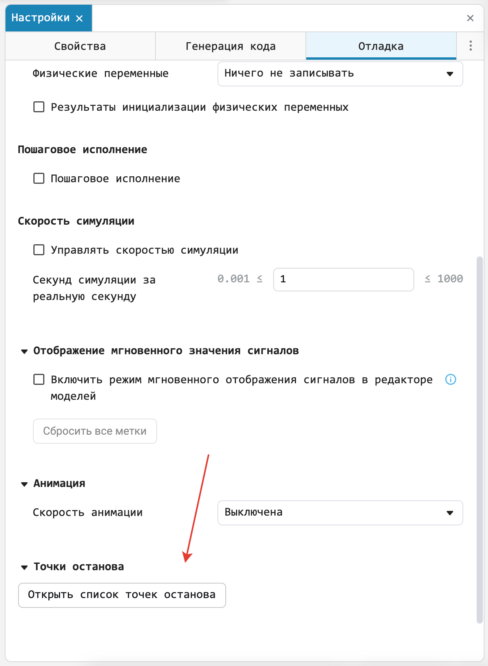Open the three-dot more options menu
The image size is (488, 666).
(470, 46)
